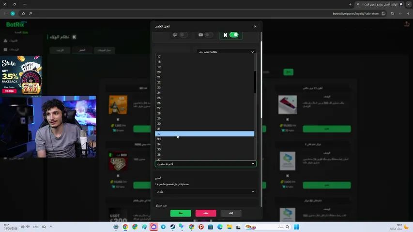This screenshot has width=413, height=232.
Task: Open the browser profile avatar
Action: tap(13, 14)
